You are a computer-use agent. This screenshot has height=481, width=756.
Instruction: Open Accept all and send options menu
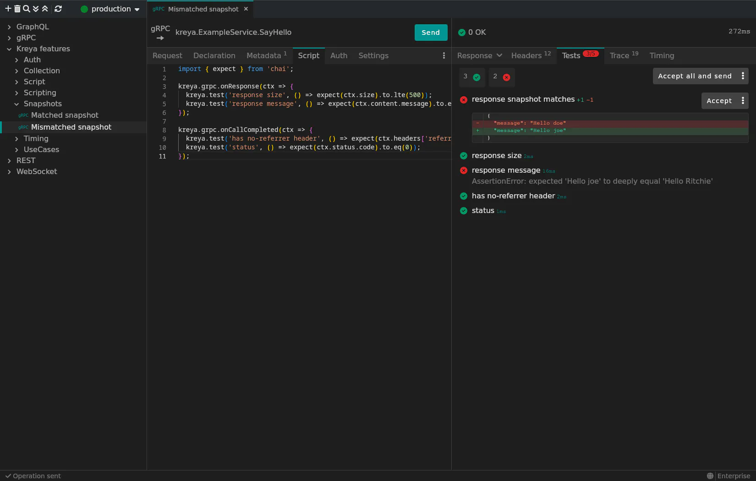(743, 76)
